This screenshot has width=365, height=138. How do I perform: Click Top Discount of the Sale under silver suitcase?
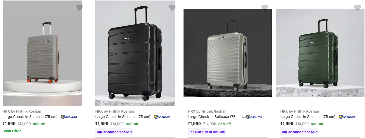(207, 132)
